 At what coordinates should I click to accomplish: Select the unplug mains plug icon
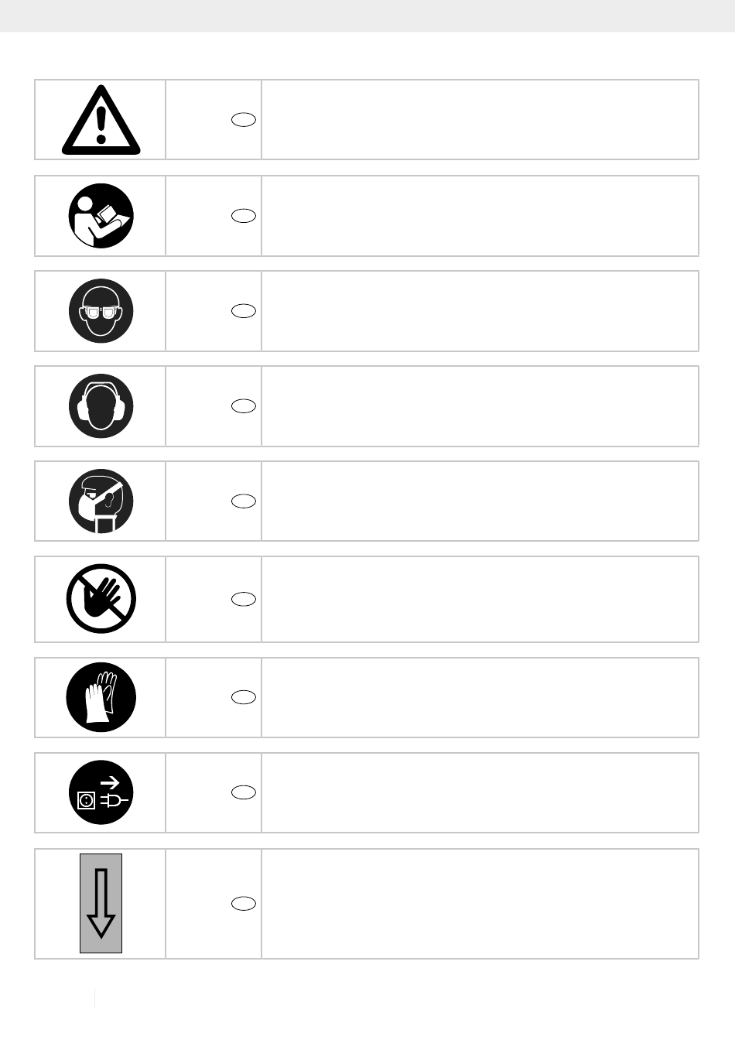[x=101, y=792]
